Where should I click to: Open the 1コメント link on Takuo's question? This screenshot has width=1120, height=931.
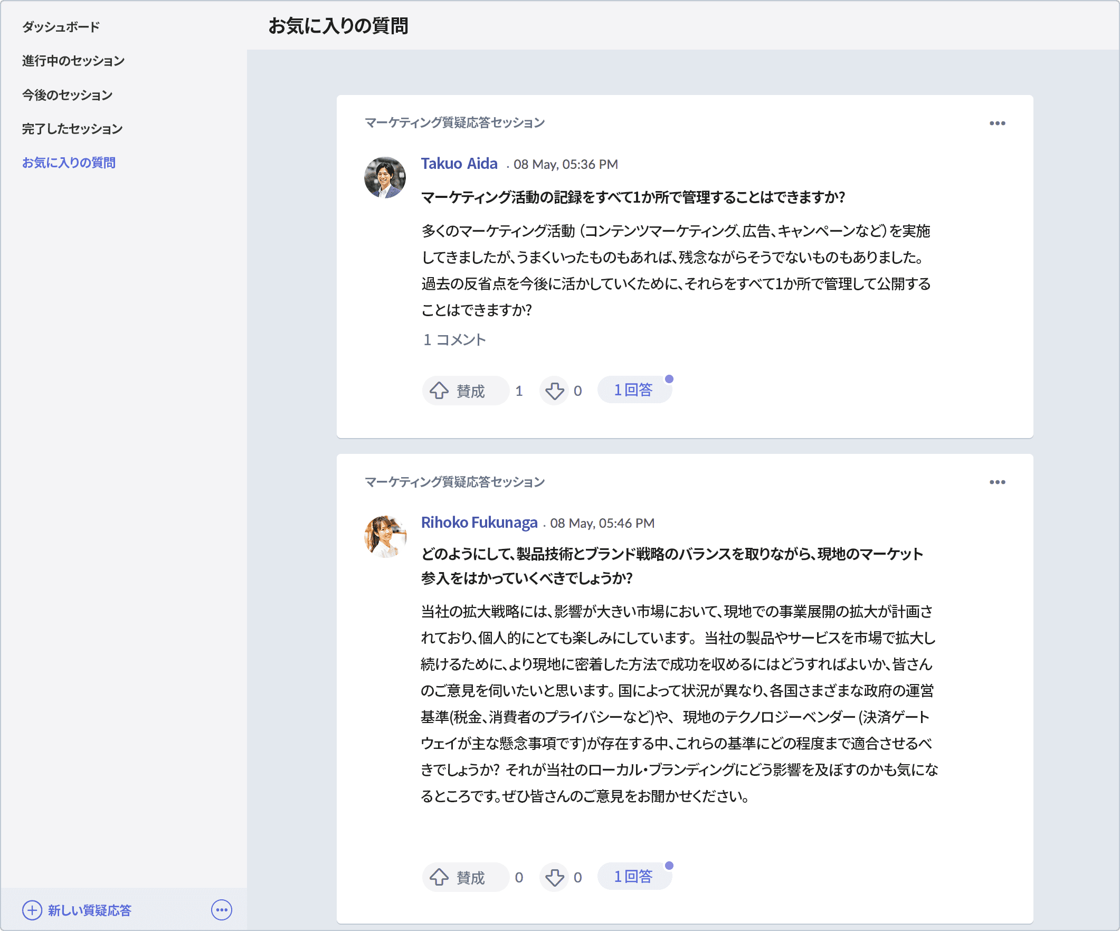[454, 339]
